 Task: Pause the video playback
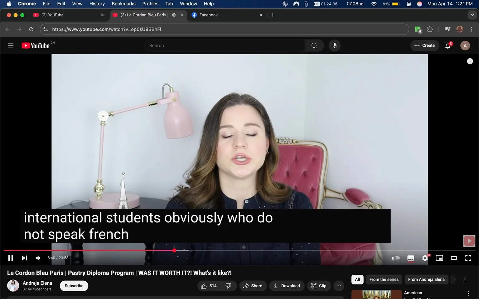[x=11, y=258]
